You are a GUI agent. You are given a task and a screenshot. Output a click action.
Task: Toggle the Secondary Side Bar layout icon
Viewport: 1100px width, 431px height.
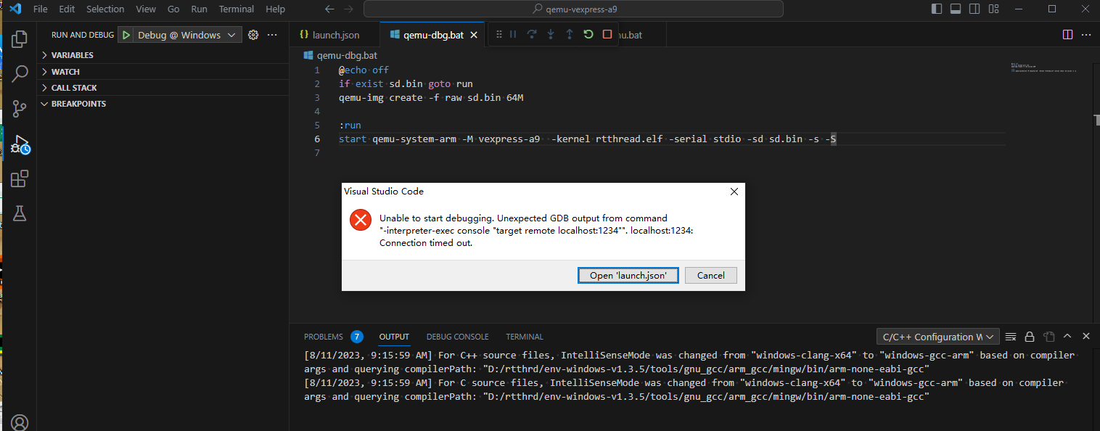pyautogui.click(x=974, y=9)
